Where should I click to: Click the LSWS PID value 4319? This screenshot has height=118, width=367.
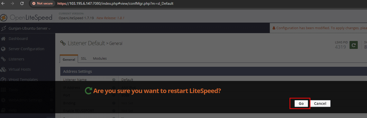(340, 47)
